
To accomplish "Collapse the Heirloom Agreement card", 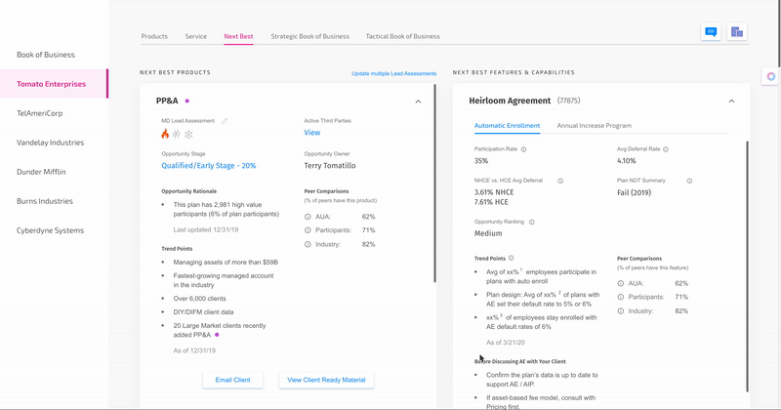I will coord(731,102).
